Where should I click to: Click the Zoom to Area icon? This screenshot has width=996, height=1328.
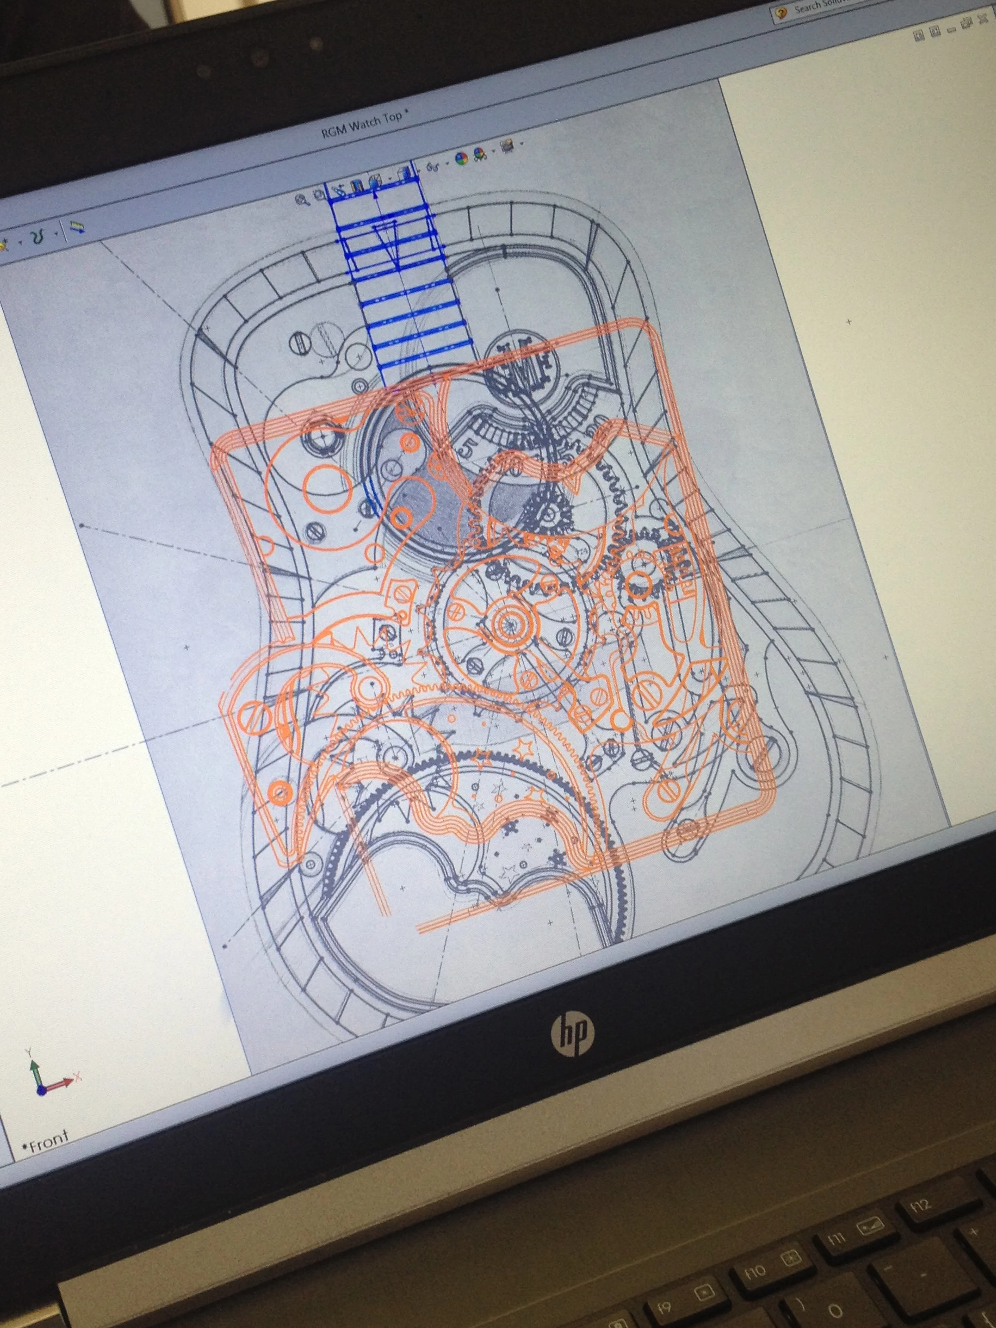(x=318, y=194)
